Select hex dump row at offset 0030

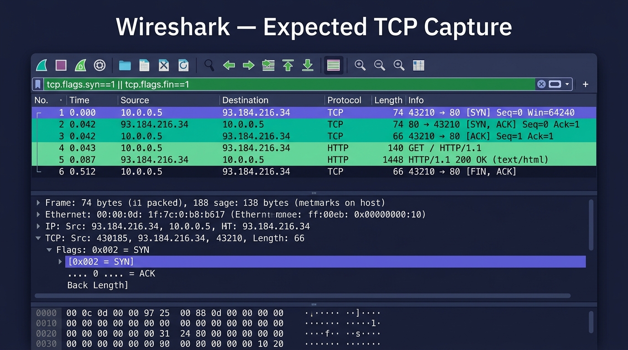point(208,344)
